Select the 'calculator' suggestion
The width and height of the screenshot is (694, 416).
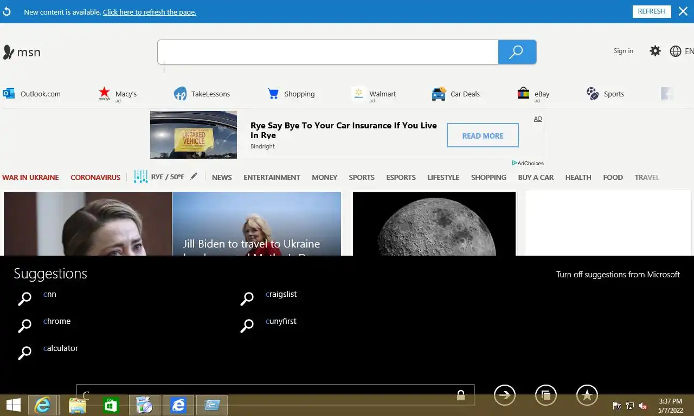(x=61, y=348)
